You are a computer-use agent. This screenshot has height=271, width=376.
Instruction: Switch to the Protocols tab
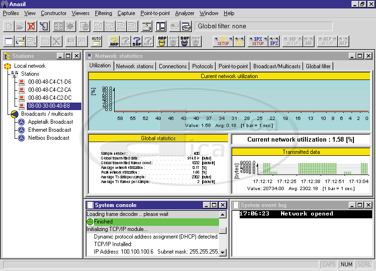pyautogui.click(x=203, y=66)
